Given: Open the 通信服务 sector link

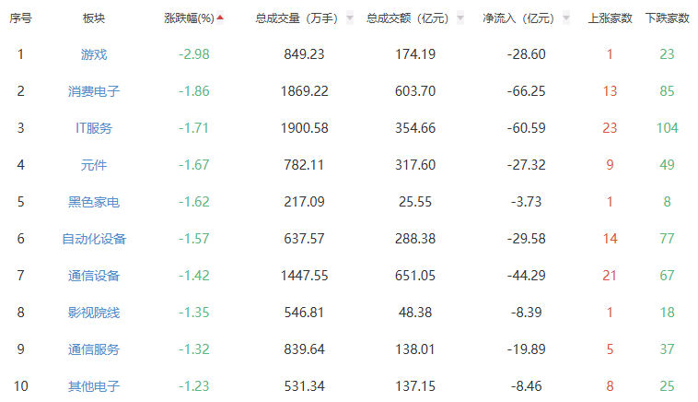Looking at the screenshot, I should (94, 349).
